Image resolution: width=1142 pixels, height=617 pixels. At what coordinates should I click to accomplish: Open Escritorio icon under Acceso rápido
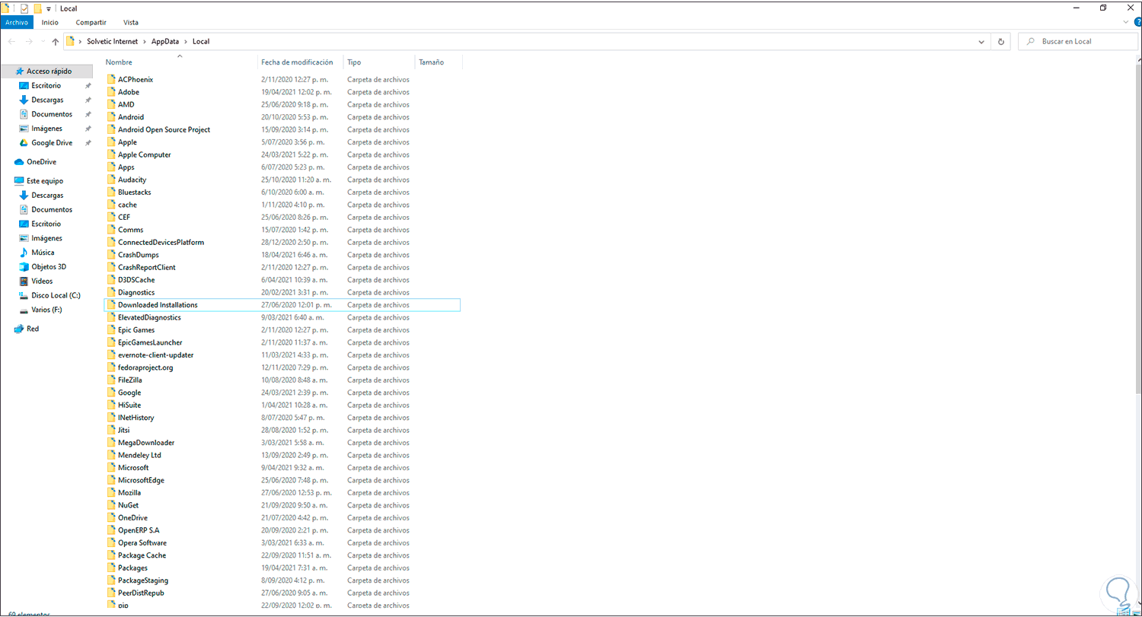point(24,86)
